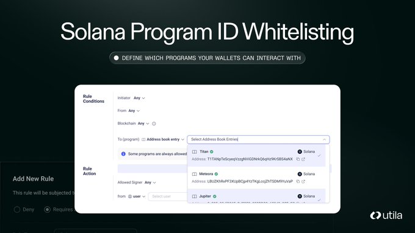Screen dimensions: 415x233
Task: Click the book icon beside Jupiter
Action: pyautogui.click(x=194, y=196)
